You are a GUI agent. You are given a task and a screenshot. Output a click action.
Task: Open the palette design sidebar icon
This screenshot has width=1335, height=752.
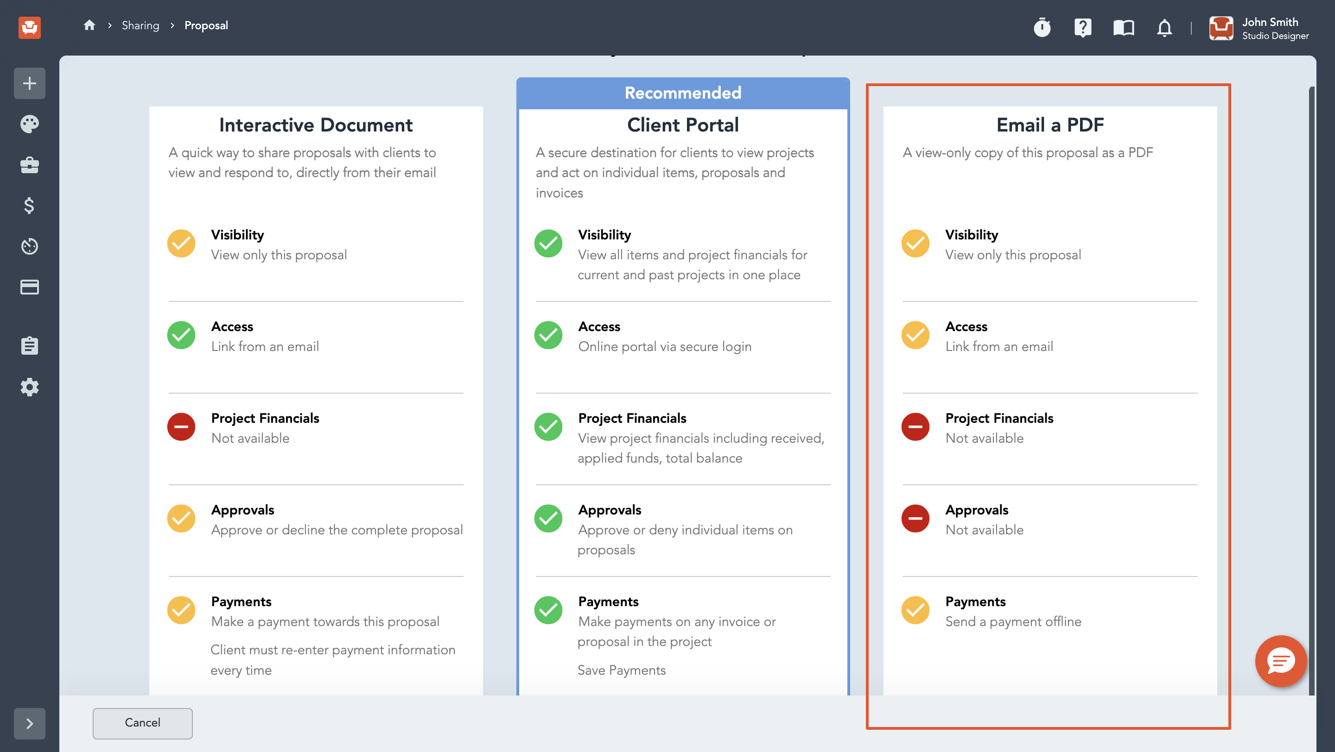(30, 124)
